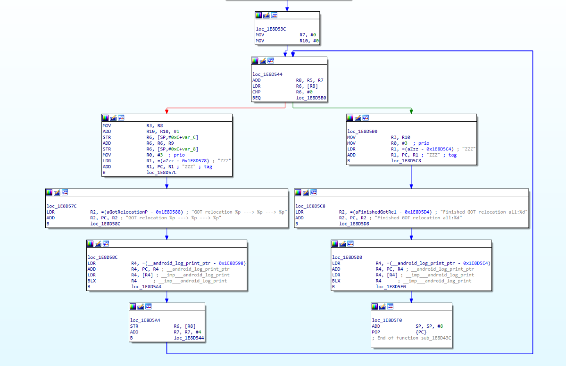Screen dimensions: 566x366
Task: Open the node color picker in node loc_1E8D544
Action: (x=255, y=61)
